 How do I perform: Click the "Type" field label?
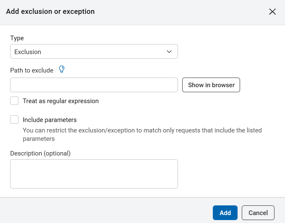17,38
